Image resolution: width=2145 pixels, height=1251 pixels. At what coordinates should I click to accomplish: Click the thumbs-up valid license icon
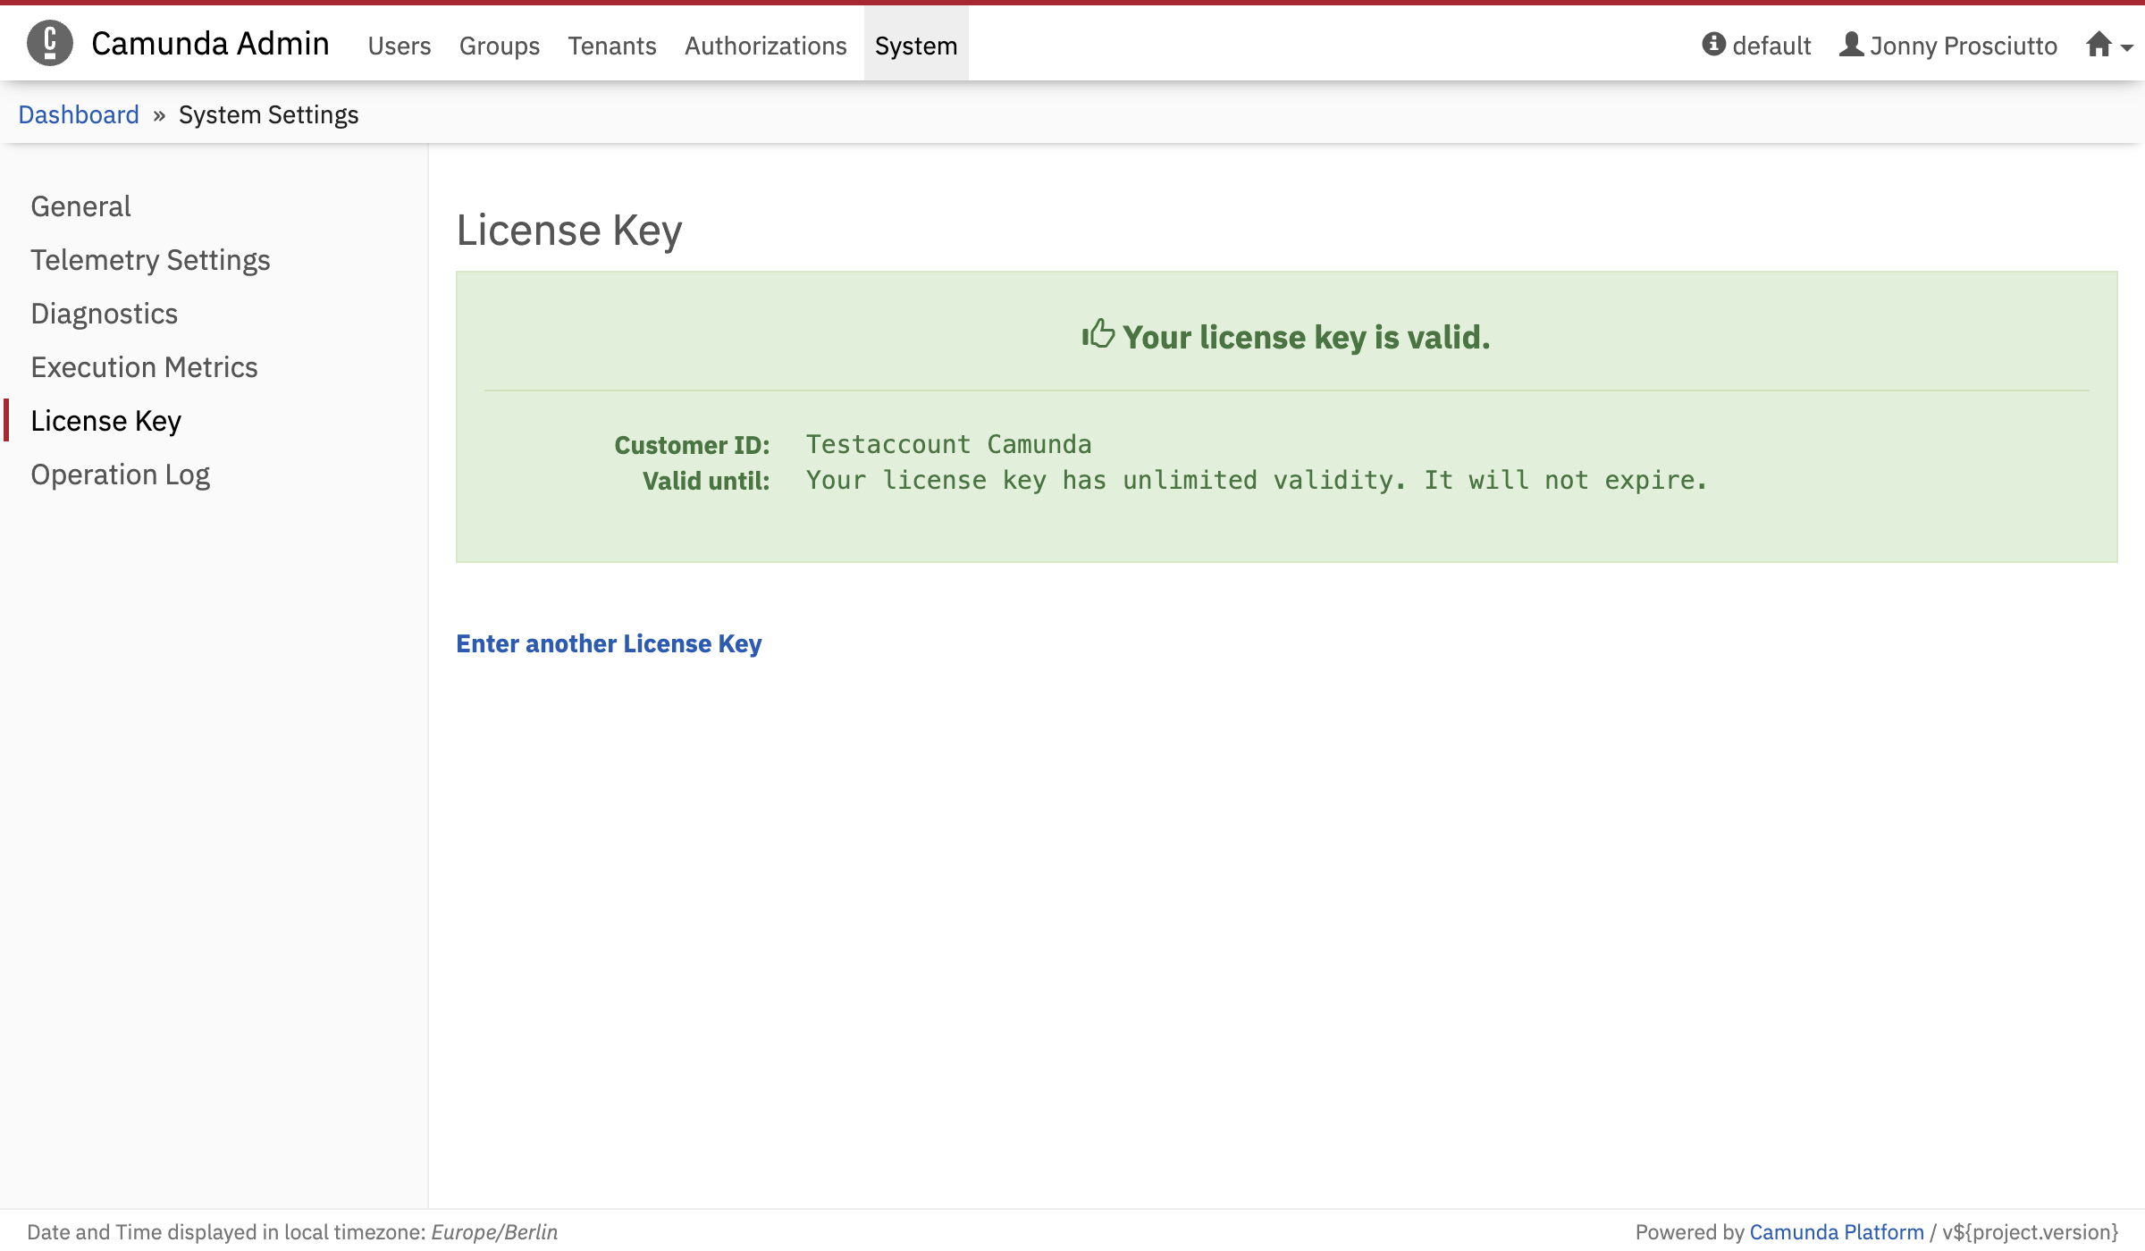point(1098,334)
